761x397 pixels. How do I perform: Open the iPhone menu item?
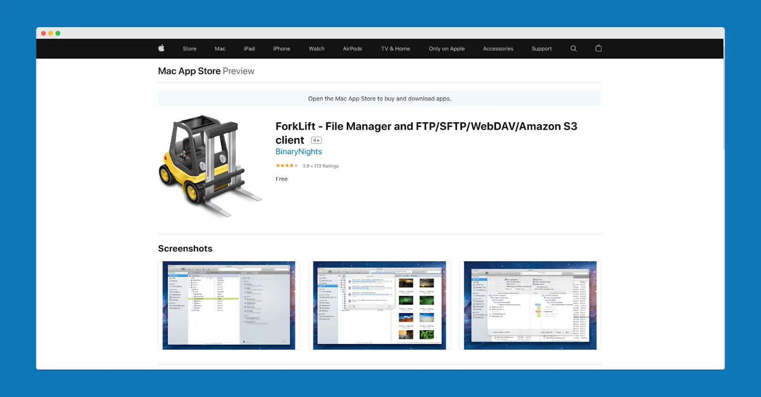282,49
